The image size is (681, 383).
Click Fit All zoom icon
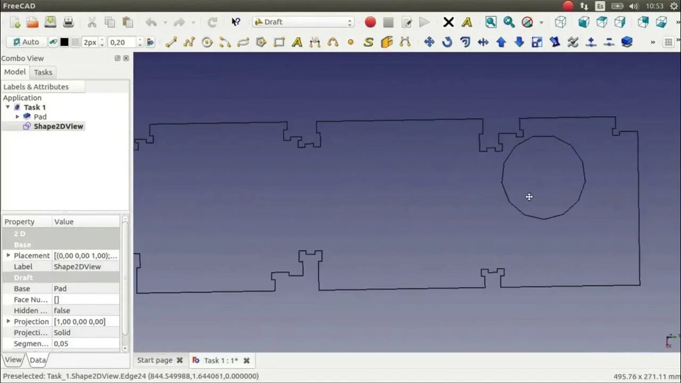pyautogui.click(x=491, y=22)
